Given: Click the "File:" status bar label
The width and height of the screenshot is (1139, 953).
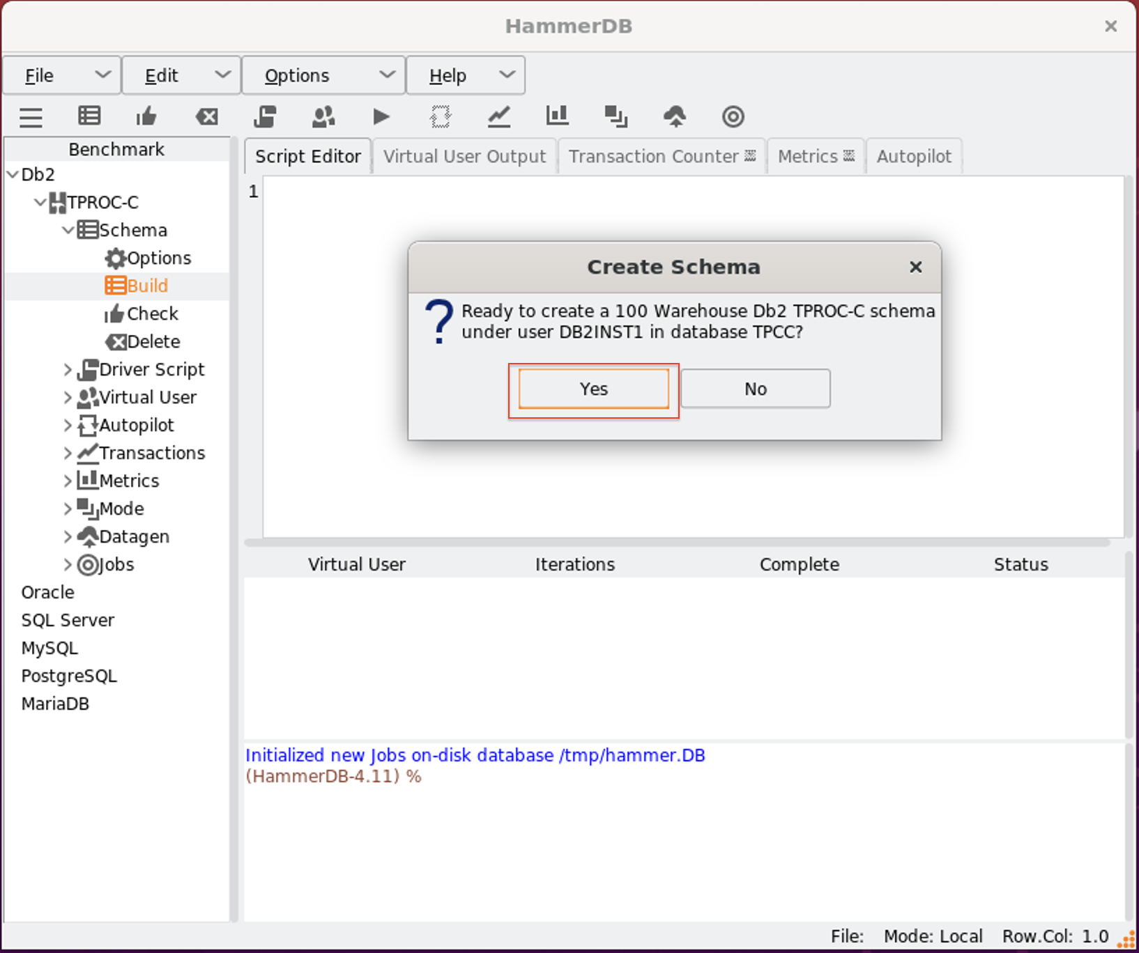Looking at the screenshot, I should pos(847,936).
